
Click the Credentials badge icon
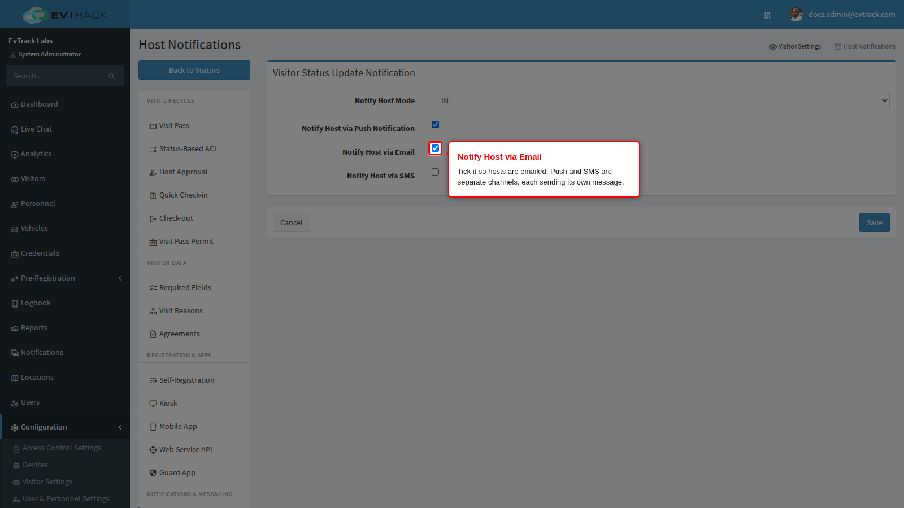(15, 254)
